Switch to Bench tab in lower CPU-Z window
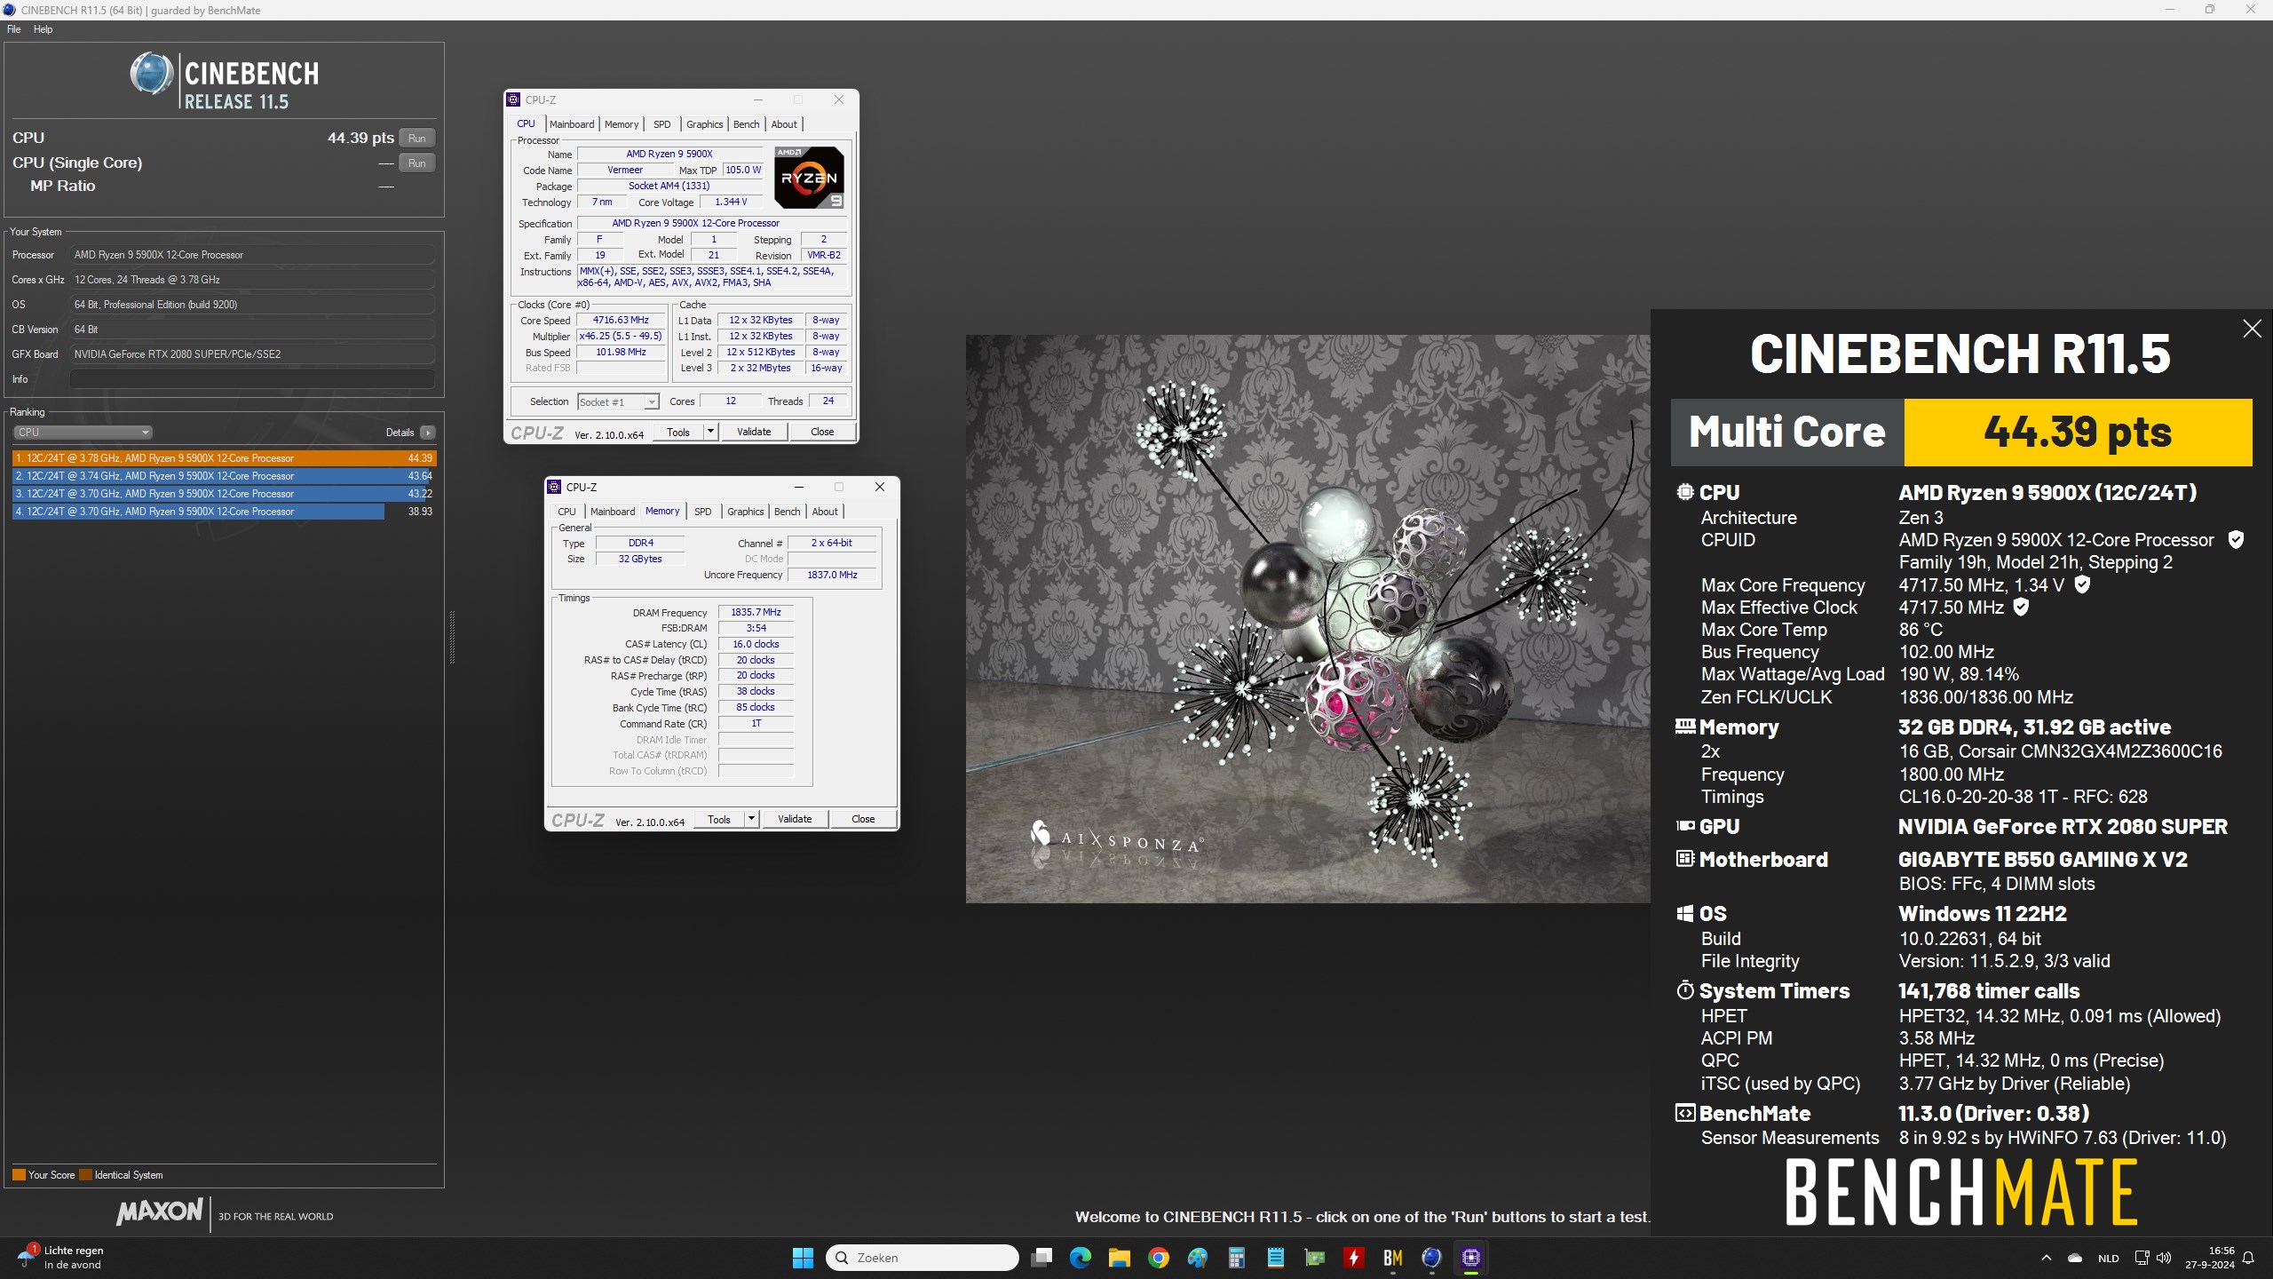 click(x=788, y=512)
